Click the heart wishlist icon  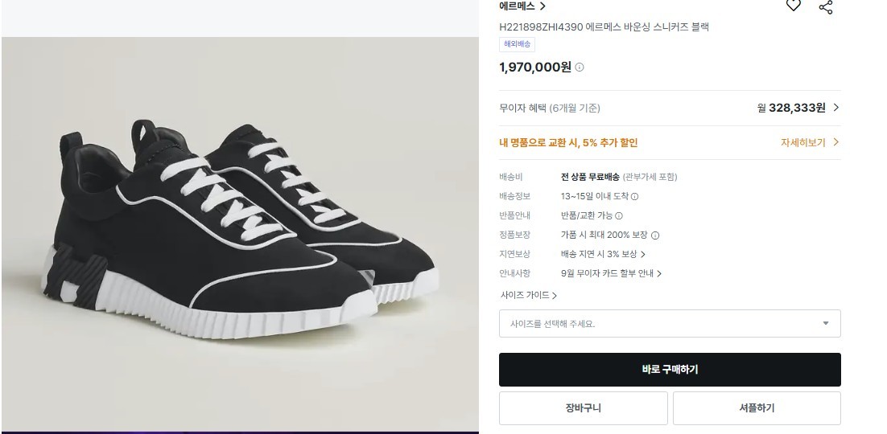click(x=794, y=6)
